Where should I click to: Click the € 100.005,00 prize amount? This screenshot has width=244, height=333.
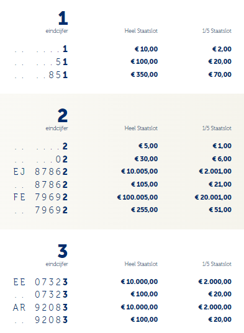coord(137,197)
